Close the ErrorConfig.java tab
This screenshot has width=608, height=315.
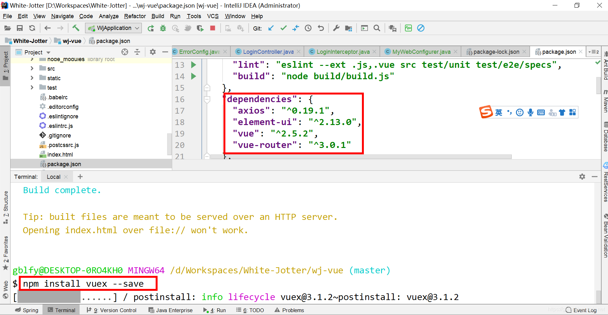(225, 52)
